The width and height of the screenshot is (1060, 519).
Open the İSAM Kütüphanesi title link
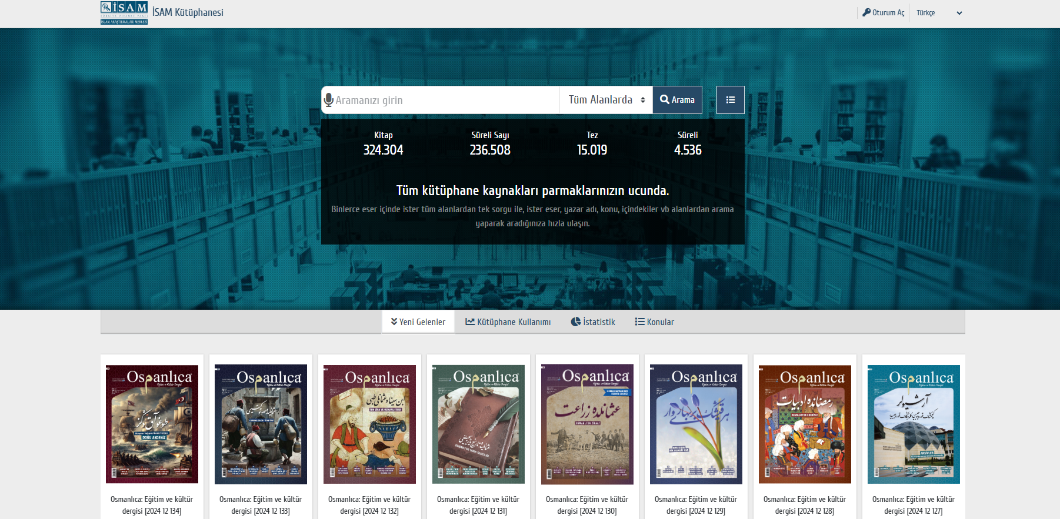pos(188,12)
